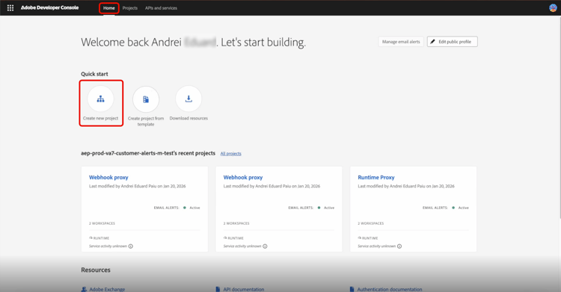This screenshot has height=292, width=561.
Task: Click Manage email alerts button
Action: tap(401, 42)
